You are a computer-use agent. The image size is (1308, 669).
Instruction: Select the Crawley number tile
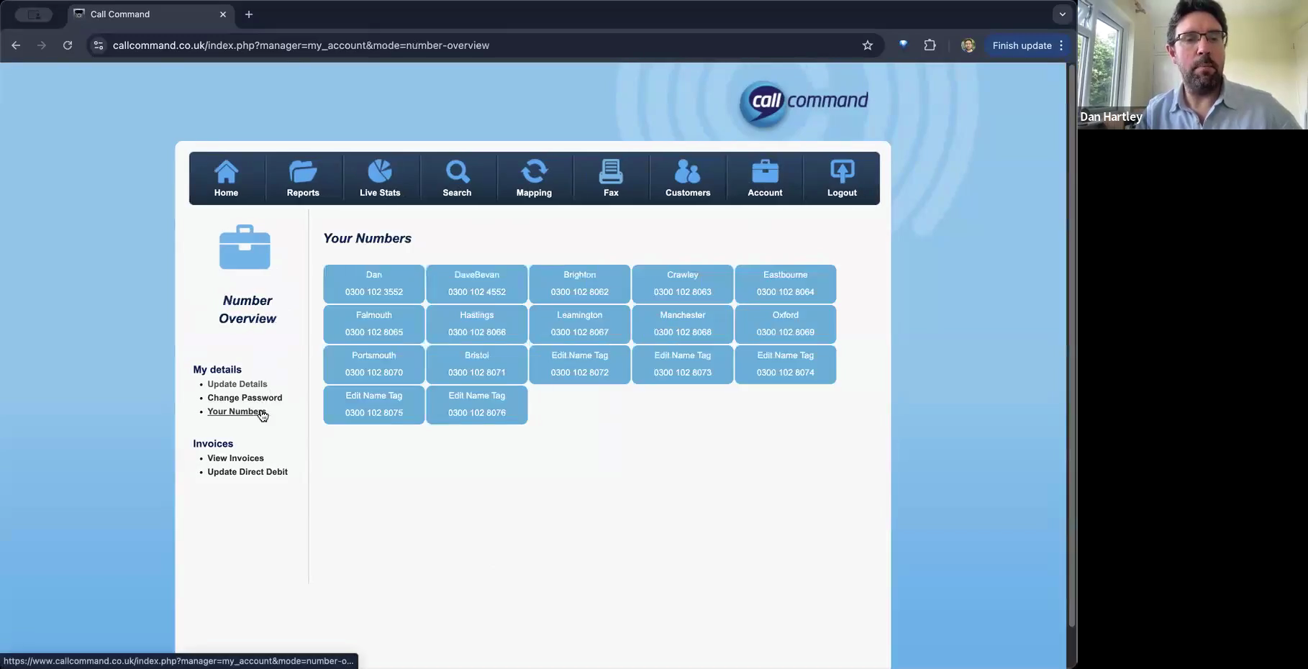pyautogui.click(x=683, y=283)
